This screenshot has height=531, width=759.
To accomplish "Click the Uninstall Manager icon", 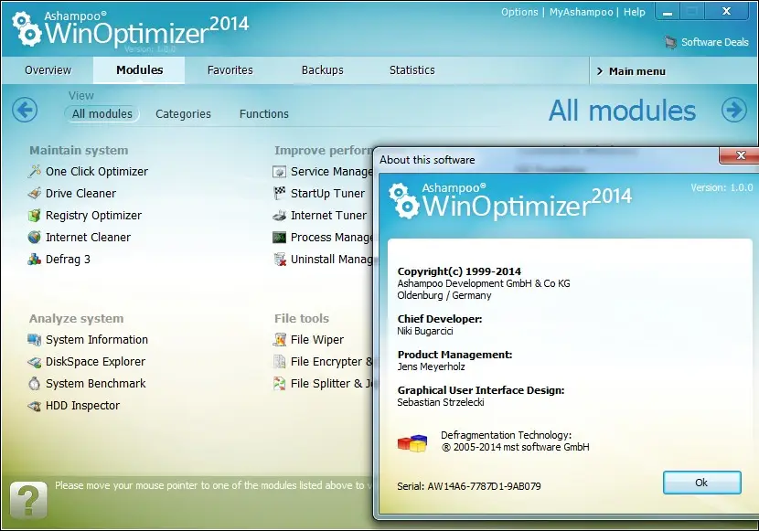I will click(279, 260).
